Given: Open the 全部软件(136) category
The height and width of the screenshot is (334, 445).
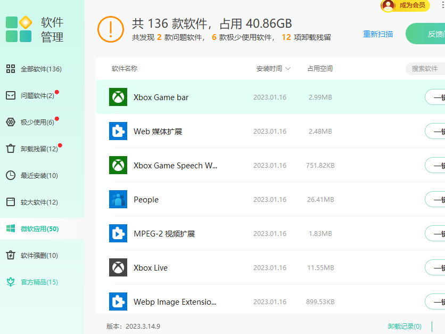Looking at the screenshot, I should pyautogui.click(x=42, y=69).
